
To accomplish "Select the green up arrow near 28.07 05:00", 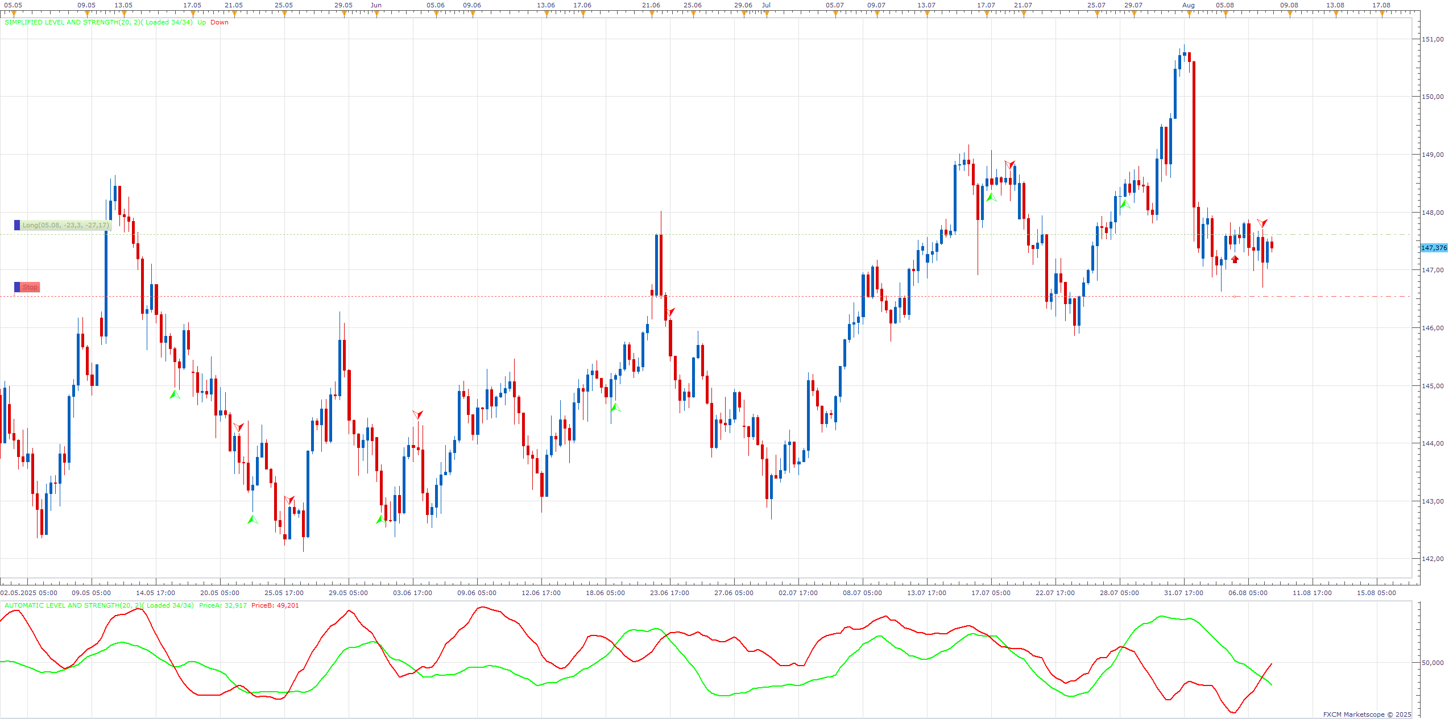I will coord(1124,203).
